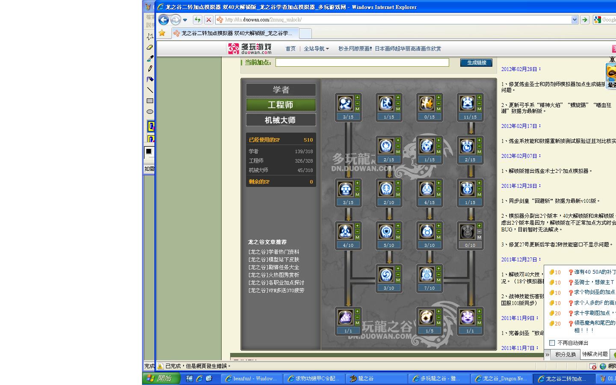The image size is (616, 385).
Task: Open the [龙之谷]学者热门资料 link
Action: [273, 252]
